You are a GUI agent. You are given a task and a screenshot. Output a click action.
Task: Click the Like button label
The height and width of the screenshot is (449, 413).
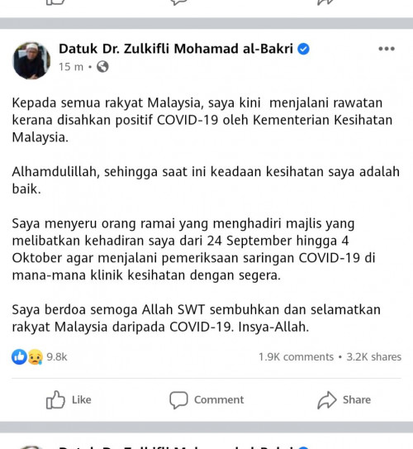click(82, 399)
